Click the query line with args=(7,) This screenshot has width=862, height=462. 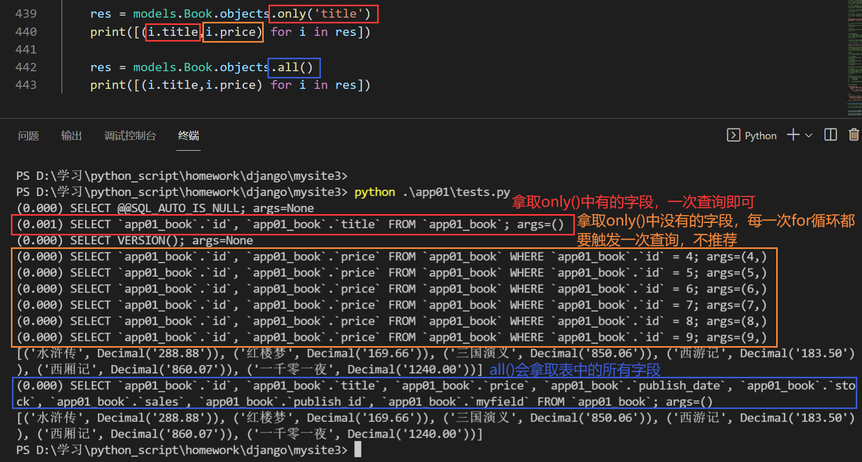click(391, 305)
